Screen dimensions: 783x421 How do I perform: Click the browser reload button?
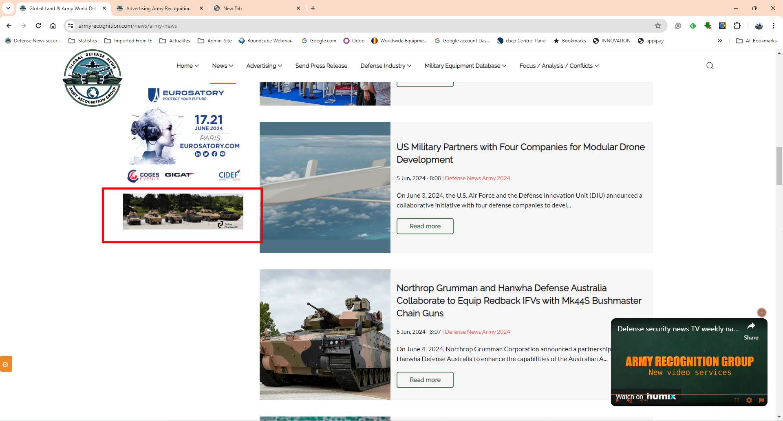[38, 26]
